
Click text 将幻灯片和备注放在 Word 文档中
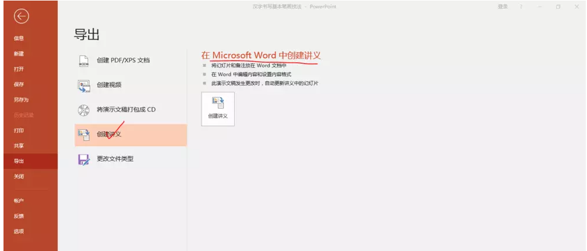[x=249, y=65]
